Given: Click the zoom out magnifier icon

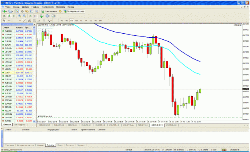Looking at the screenshot, I should [x=24, y=16].
